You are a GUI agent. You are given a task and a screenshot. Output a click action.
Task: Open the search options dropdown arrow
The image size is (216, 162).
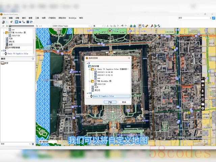tap(211, 18)
